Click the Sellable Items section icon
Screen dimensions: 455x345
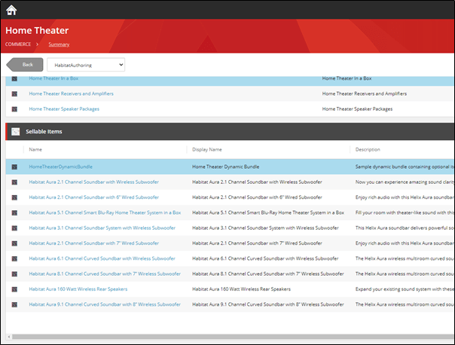(15, 131)
